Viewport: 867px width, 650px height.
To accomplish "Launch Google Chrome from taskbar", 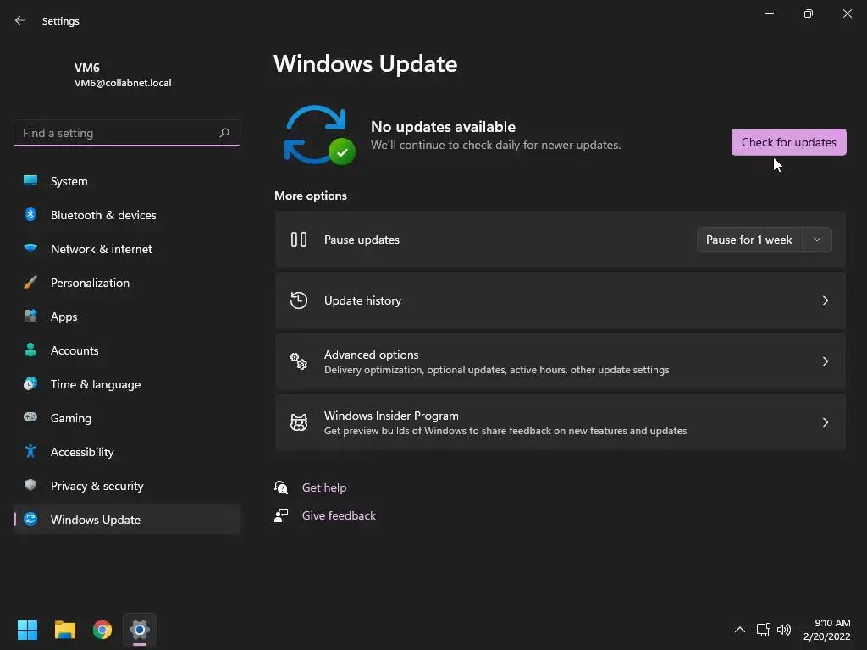I will click(x=102, y=630).
